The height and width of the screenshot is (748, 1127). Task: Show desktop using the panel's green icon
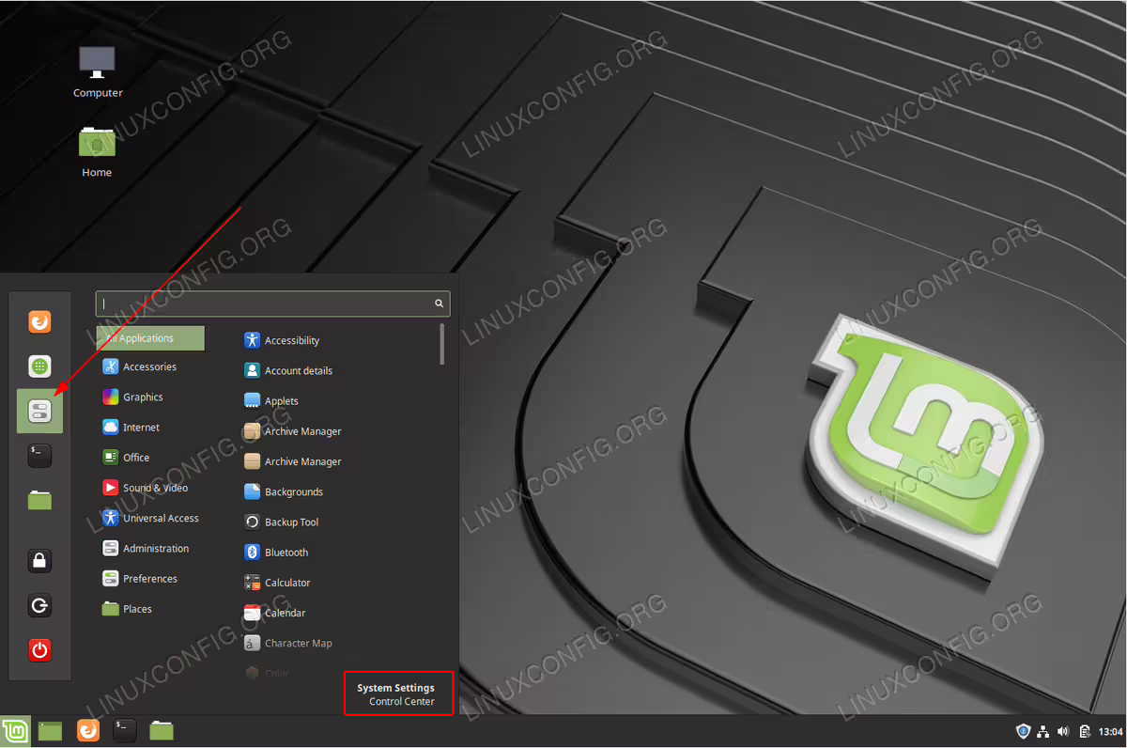(50, 731)
